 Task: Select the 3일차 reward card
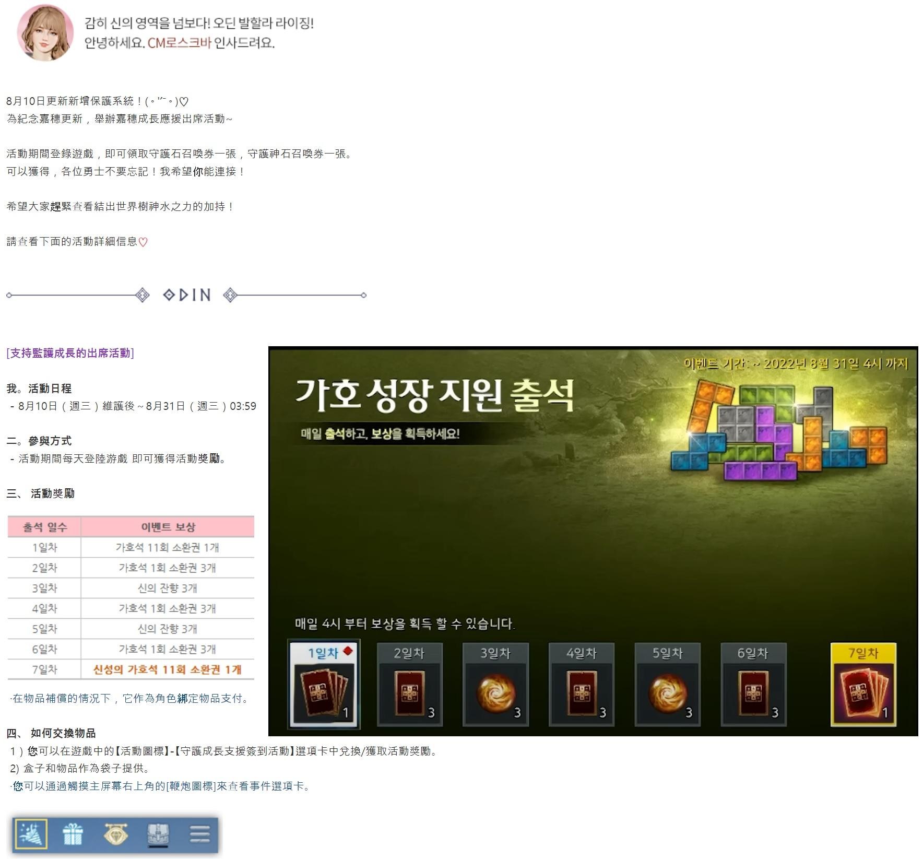495,685
